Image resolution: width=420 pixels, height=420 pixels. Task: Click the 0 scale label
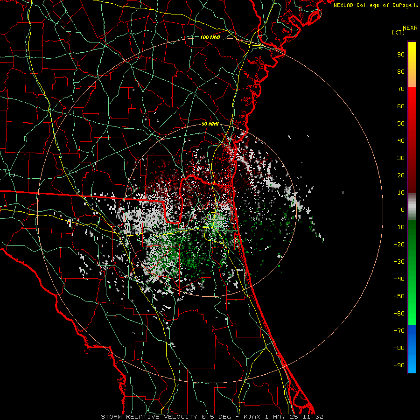(x=403, y=210)
